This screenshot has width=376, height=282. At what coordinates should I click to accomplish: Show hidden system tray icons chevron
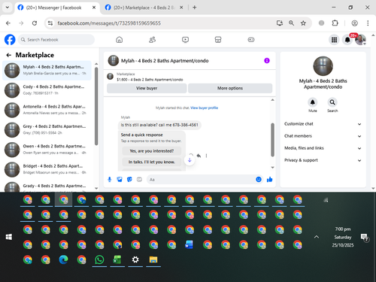coord(317,237)
